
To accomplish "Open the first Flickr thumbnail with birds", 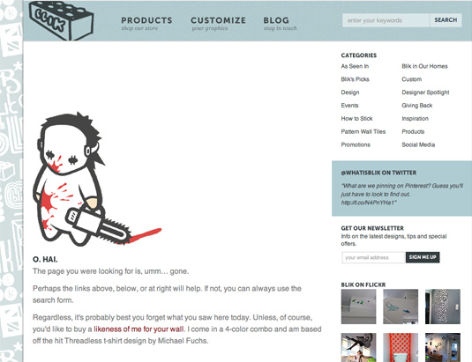I will [x=358, y=307].
